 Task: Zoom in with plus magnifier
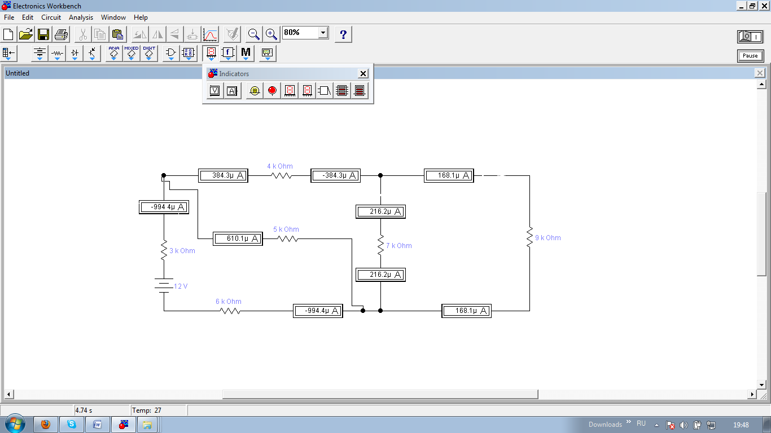coord(271,34)
